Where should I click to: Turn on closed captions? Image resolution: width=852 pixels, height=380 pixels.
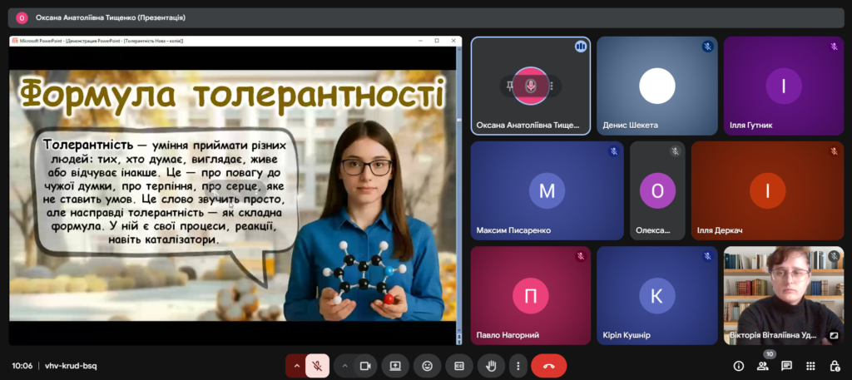(458, 366)
